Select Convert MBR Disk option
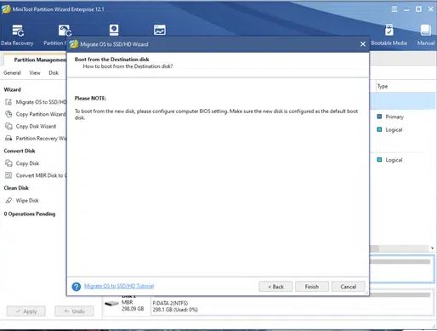Screen dimensions: 437x331 click(x=41, y=175)
